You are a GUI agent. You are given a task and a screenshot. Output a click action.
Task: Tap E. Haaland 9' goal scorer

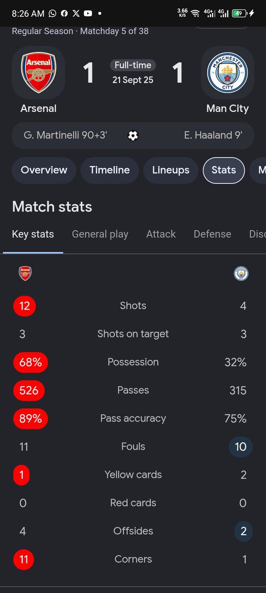pyautogui.click(x=213, y=135)
